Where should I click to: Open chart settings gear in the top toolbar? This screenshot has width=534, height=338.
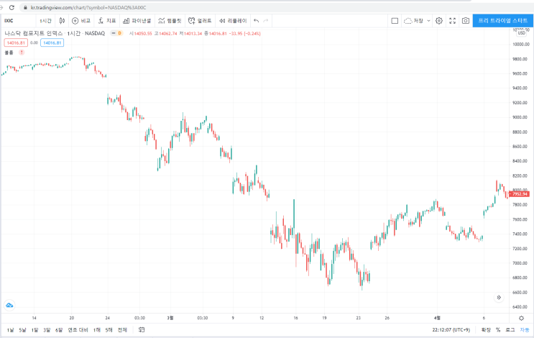click(x=439, y=21)
